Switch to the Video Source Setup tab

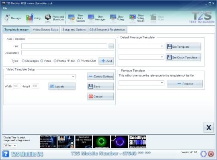point(45,30)
